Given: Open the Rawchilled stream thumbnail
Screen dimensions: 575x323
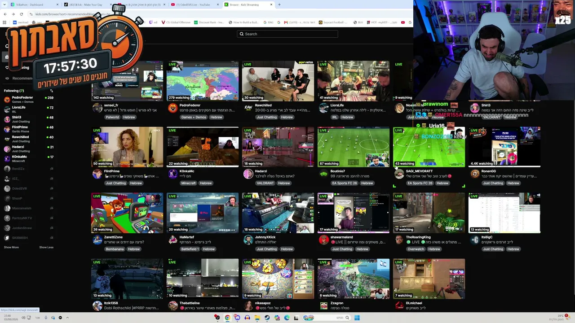Looking at the screenshot, I should tap(278, 81).
